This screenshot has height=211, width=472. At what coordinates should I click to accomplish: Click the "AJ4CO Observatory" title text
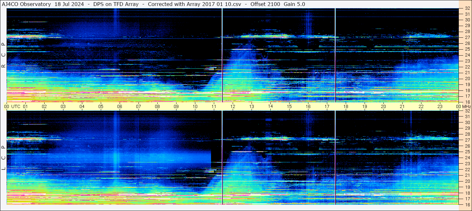click(26, 4)
